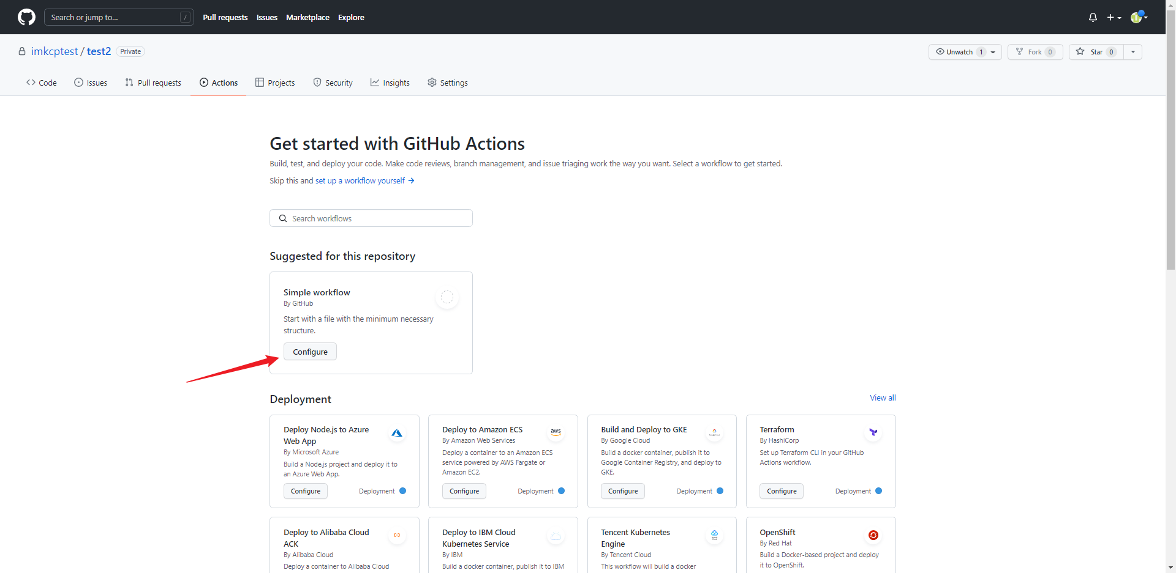This screenshot has height=573, width=1176.
Task: Switch to the Insights tab
Action: (390, 83)
